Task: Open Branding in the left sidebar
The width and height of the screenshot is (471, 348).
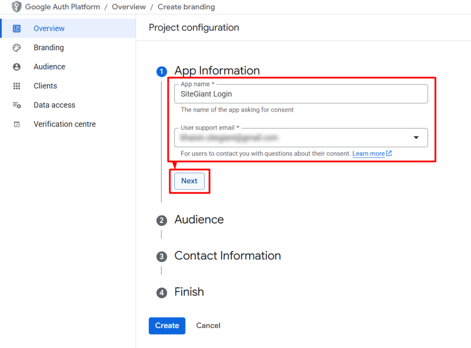Action: (x=68, y=48)
